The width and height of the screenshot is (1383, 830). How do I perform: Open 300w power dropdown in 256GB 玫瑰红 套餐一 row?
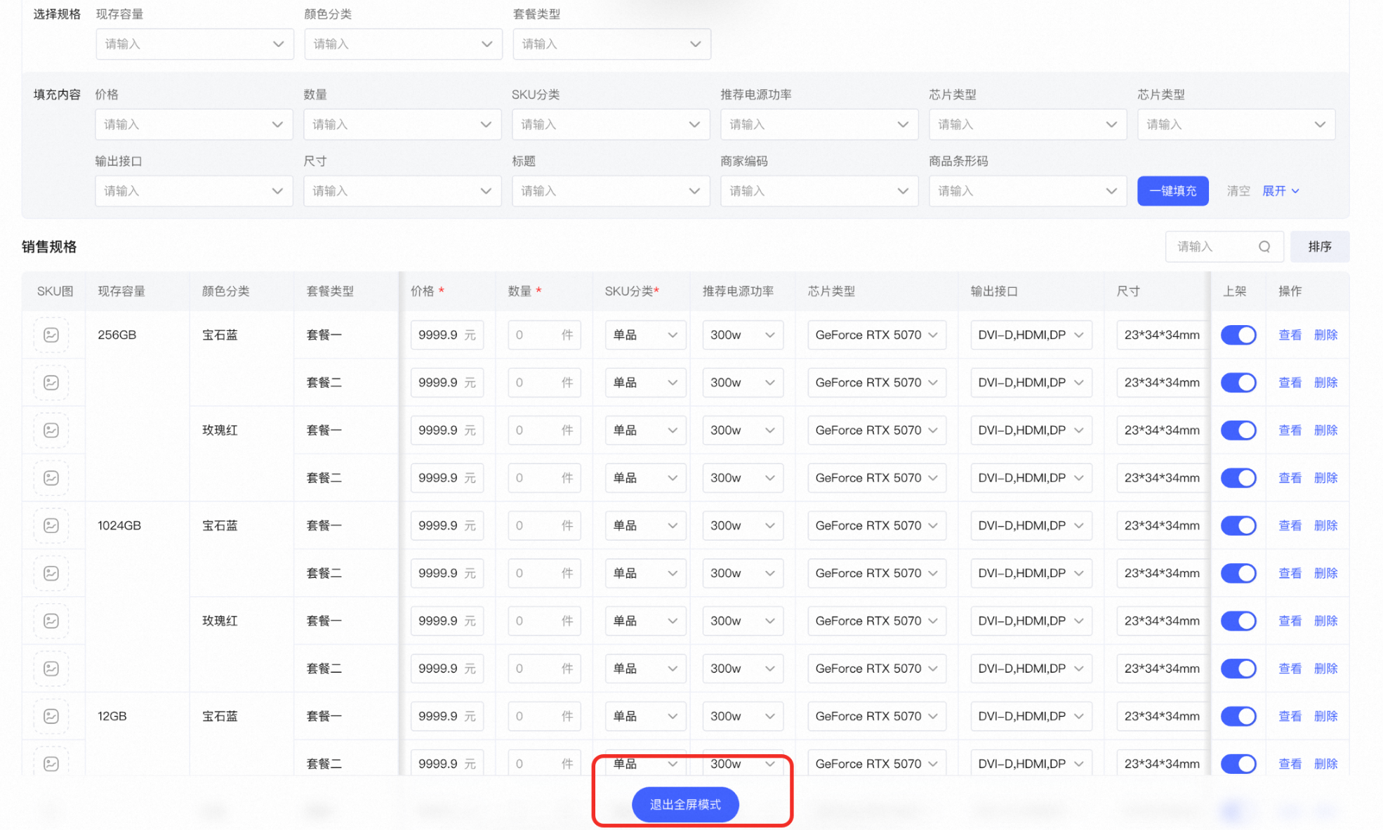click(743, 430)
